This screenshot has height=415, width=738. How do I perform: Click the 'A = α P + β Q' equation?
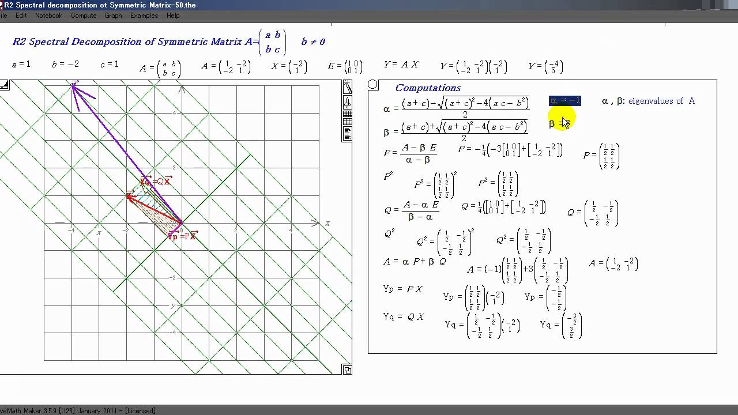coord(415,262)
